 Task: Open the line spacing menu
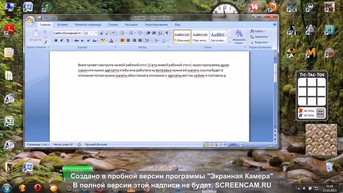coord(147,41)
